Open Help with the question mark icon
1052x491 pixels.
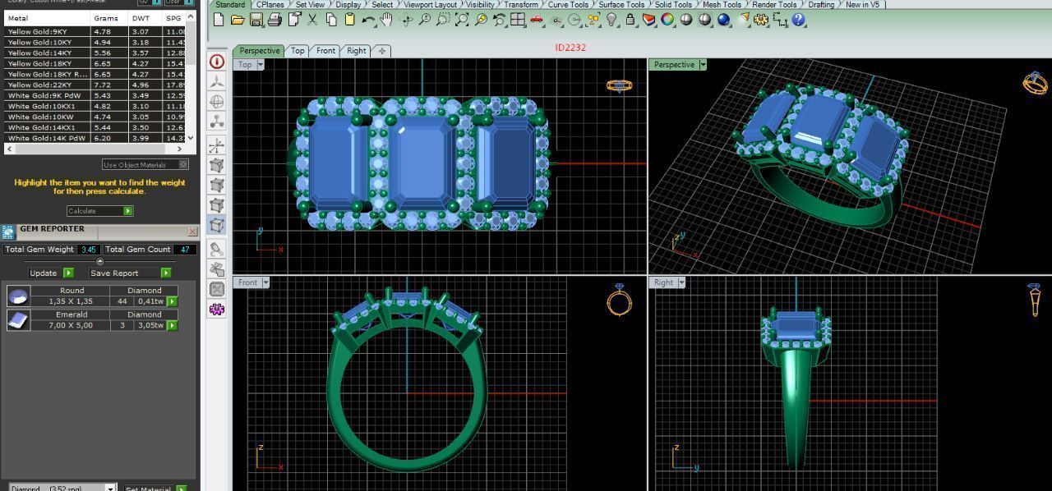[799, 20]
